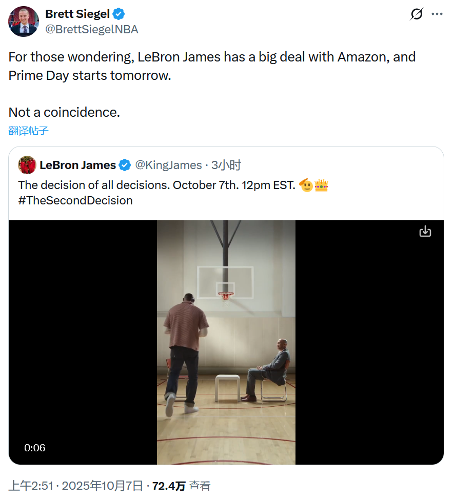Image resolution: width=454 pixels, height=501 pixels.
Task: Click Brett Siegel's profile avatar
Action: tap(24, 22)
